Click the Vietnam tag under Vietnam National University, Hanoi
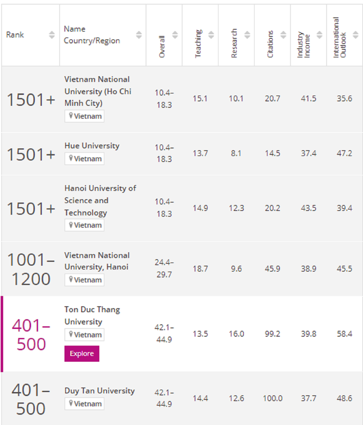 84,280
